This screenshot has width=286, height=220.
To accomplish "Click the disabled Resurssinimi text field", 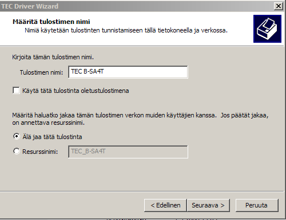I will click(128, 152).
